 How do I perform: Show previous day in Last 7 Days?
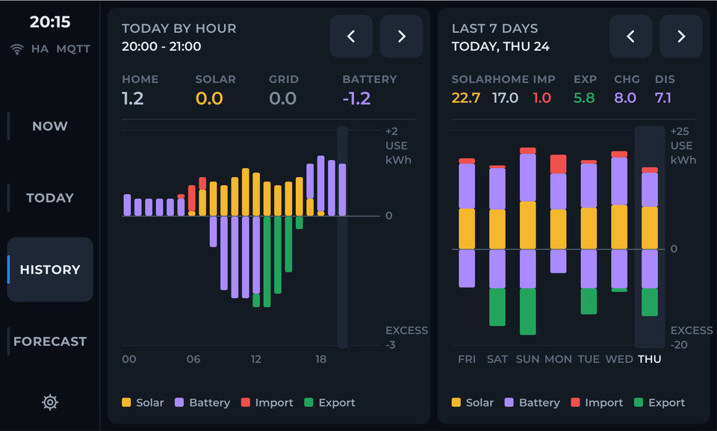pos(630,36)
